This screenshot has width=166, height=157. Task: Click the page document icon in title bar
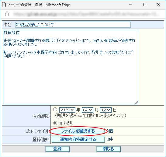coord(4,5)
